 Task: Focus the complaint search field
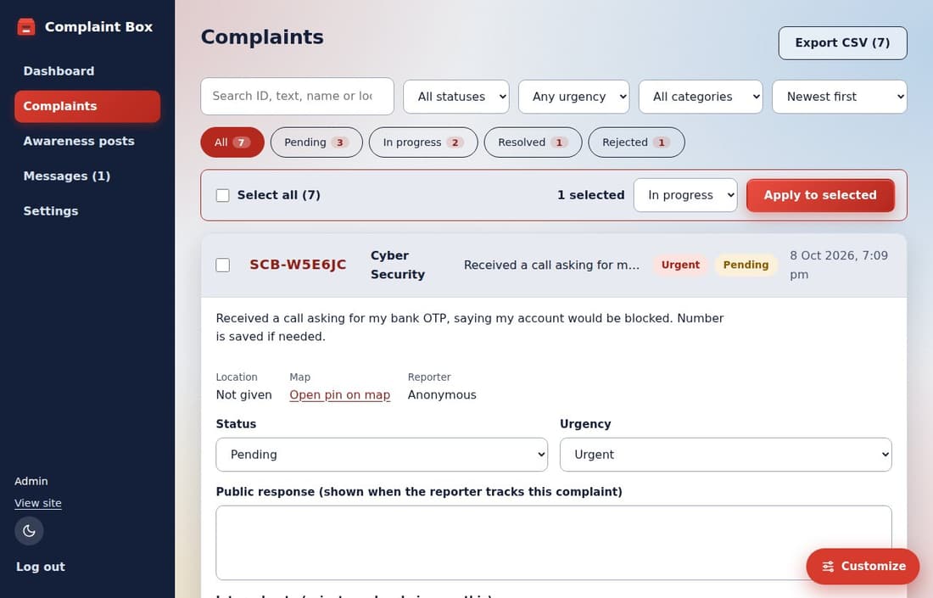[x=297, y=96]
